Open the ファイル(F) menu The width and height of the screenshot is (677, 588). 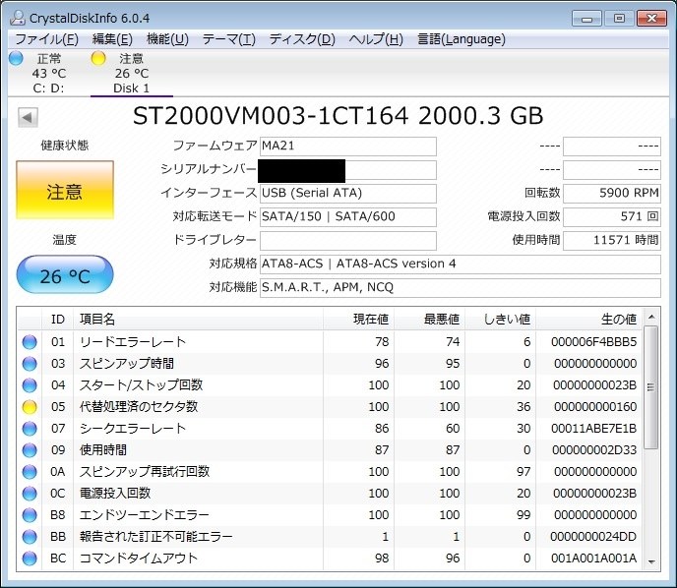click(46, 39)
